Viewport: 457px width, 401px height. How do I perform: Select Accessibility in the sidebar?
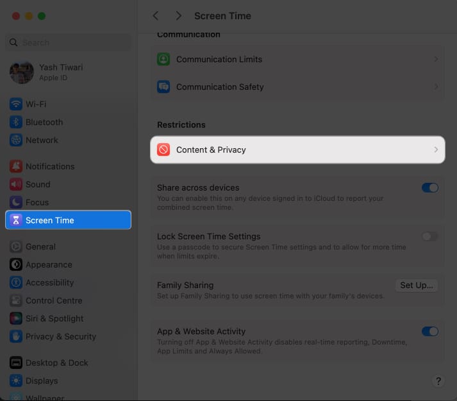[68, 282]
